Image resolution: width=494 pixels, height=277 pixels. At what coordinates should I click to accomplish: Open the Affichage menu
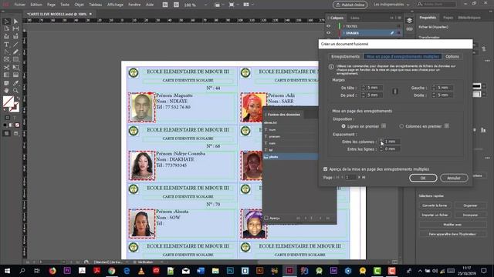pos(115,5)
